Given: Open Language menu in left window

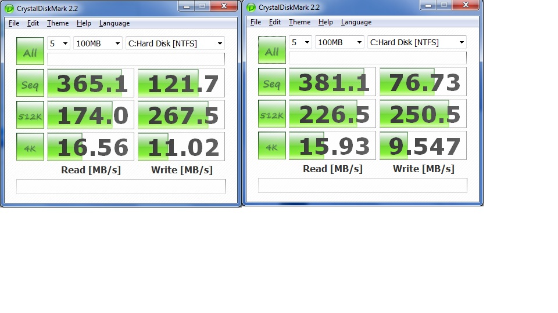Looking at the screenshot, I should pyautogui.click(x=115, y=23).
